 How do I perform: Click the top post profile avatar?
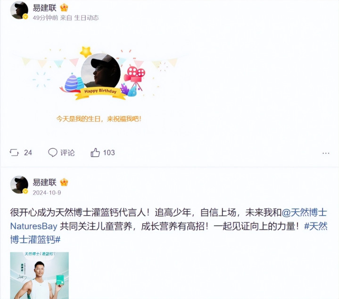[x=19, y=10]
